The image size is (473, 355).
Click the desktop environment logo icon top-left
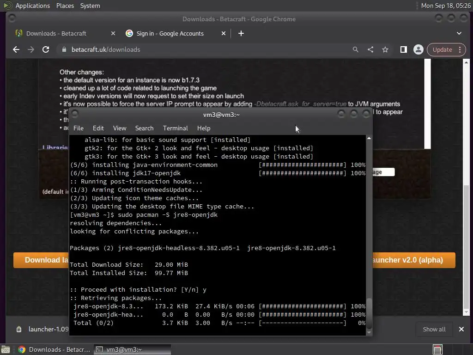7,6
